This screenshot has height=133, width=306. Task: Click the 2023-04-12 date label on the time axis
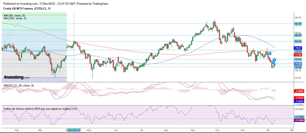tap(74, 130)
